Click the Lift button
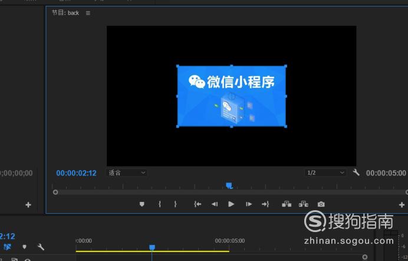The image size is (408, 261). click(x=287, y=204)
